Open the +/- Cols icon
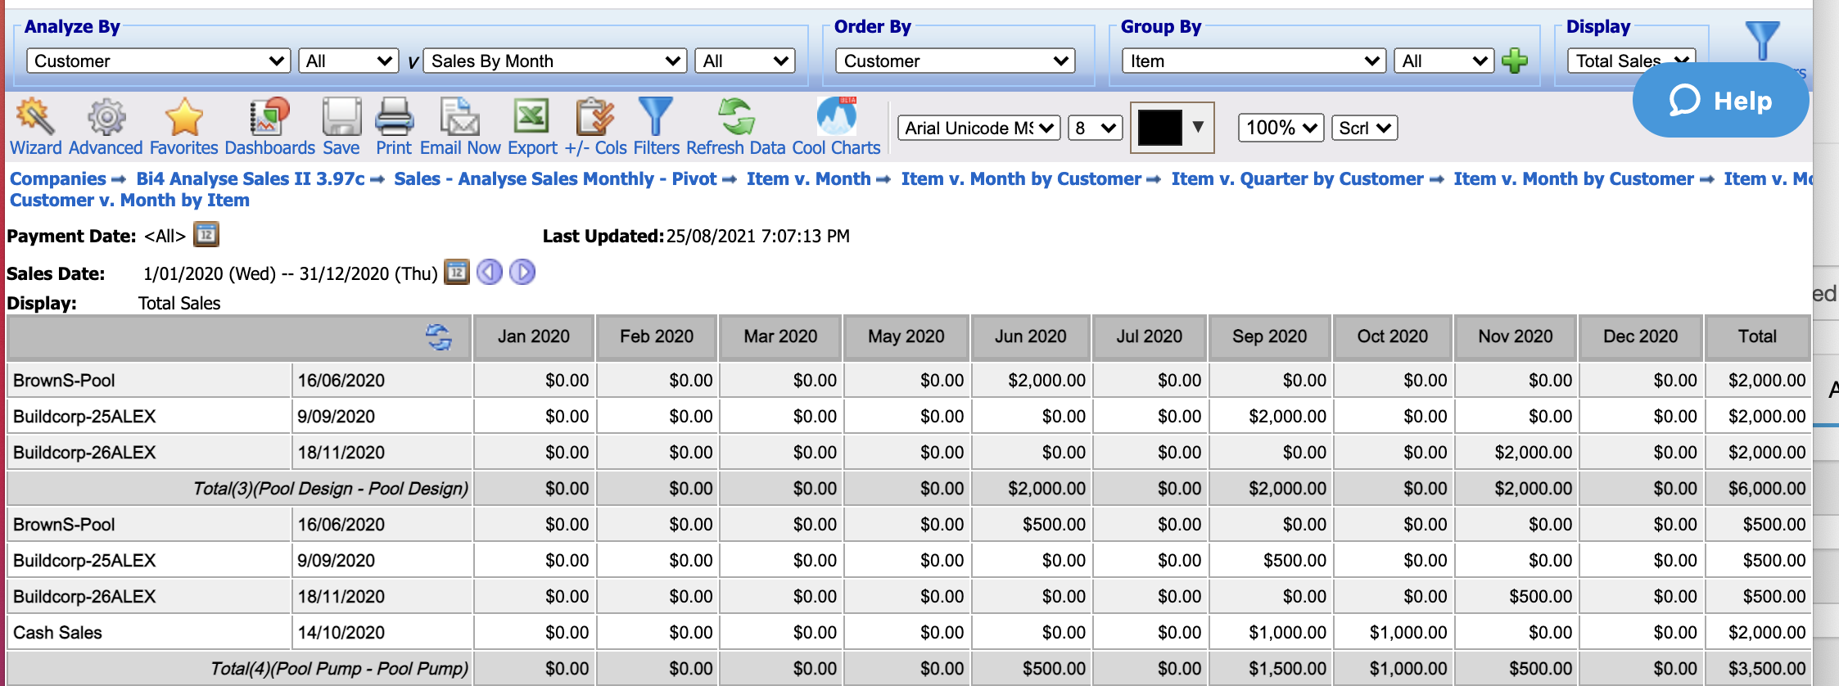 595,127
